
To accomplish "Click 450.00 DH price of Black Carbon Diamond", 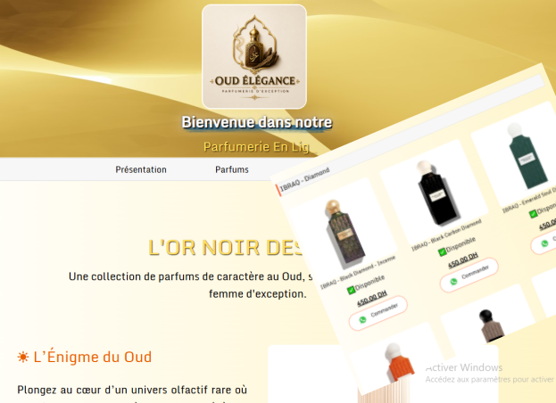I will pyautogui.click(x=463, y=260).
